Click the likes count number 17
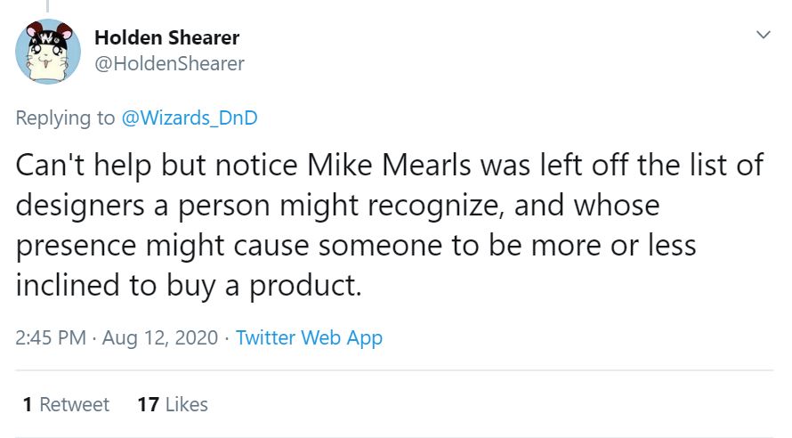 [148, 404]
